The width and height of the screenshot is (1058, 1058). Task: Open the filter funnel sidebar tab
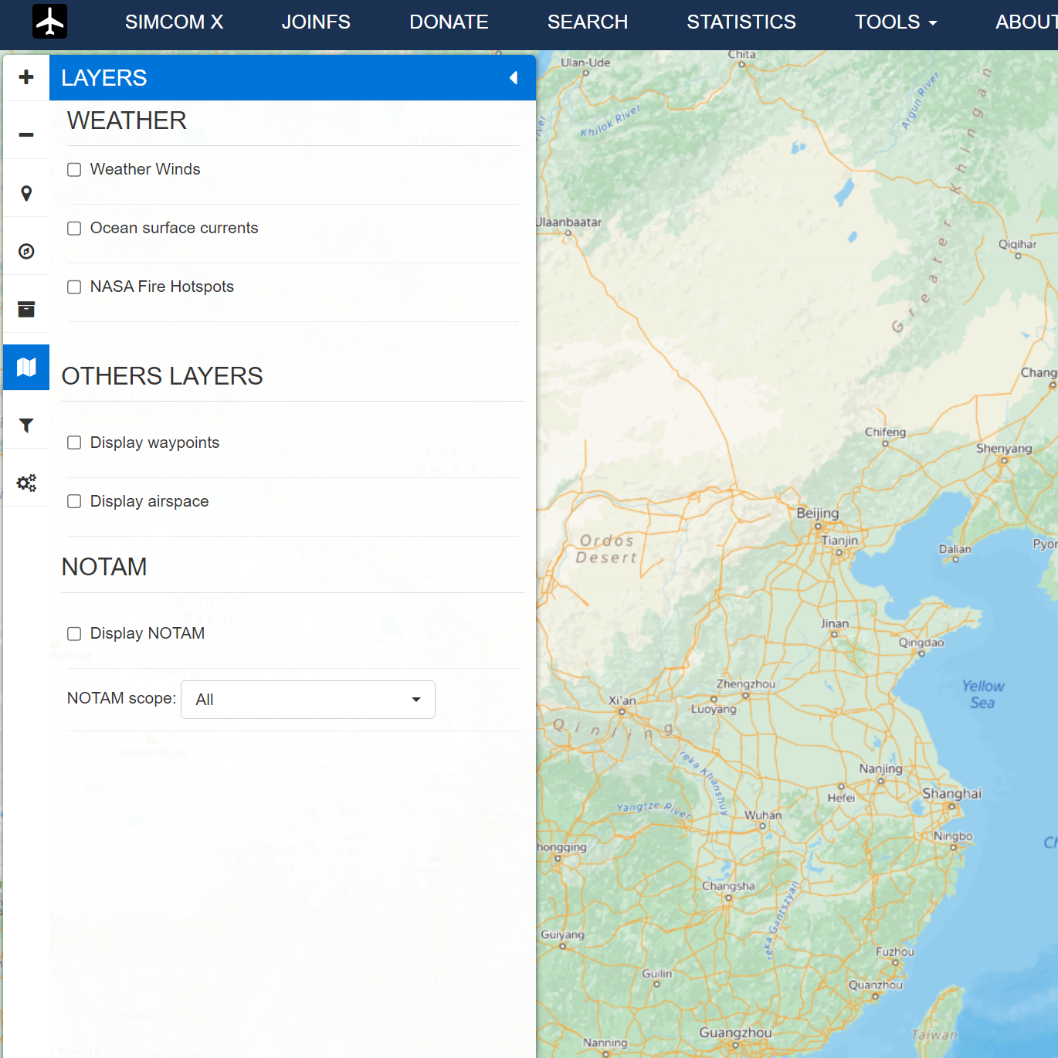click(26, 426)
